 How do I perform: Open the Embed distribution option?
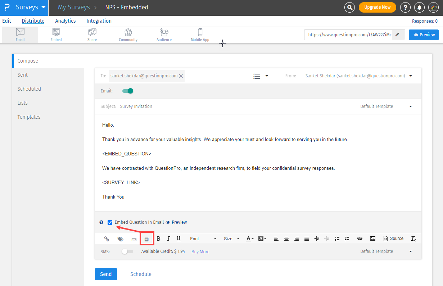click(56, 35)
